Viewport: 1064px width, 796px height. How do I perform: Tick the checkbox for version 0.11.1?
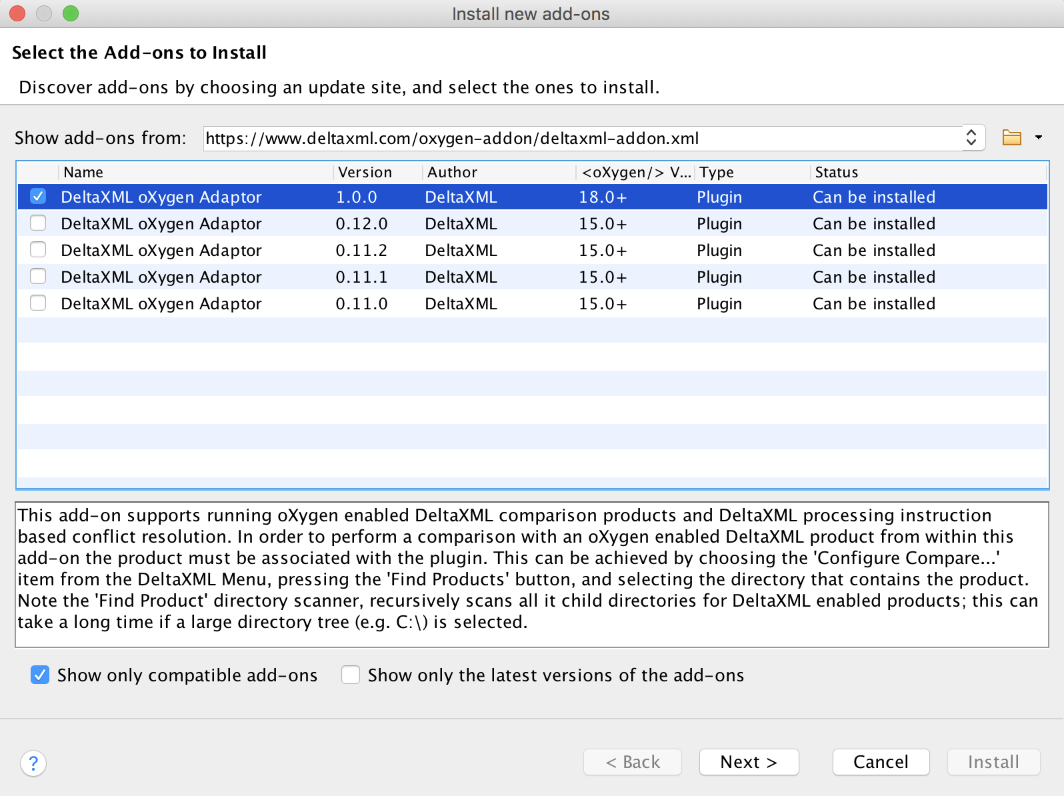[x=38, y=277]
